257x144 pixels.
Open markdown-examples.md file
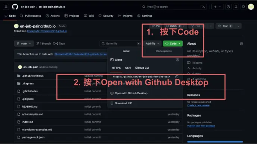[x=37, y=129]
